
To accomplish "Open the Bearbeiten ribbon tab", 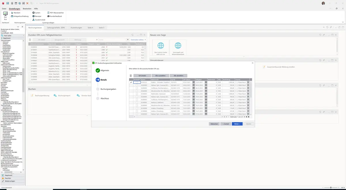I will pos(27,9).
